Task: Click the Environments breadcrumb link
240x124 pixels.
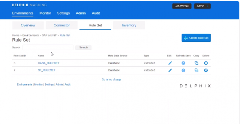Action: tap(31, 35)
